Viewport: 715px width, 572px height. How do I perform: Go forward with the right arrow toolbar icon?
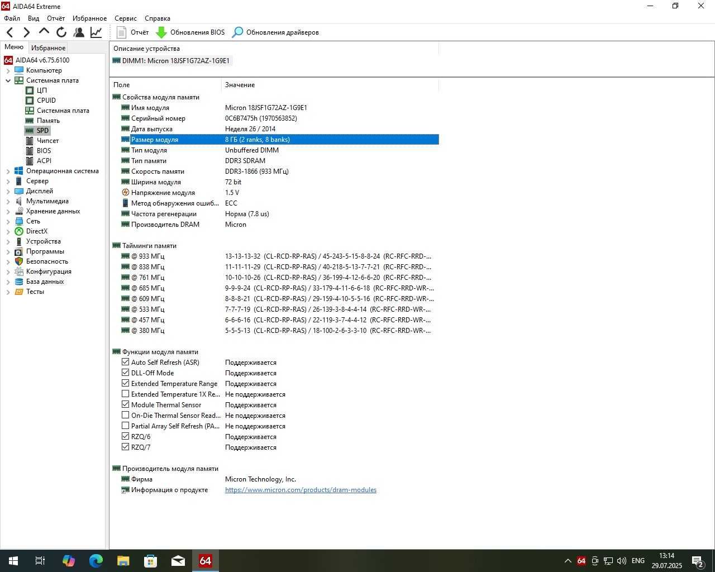coord(26,32)
